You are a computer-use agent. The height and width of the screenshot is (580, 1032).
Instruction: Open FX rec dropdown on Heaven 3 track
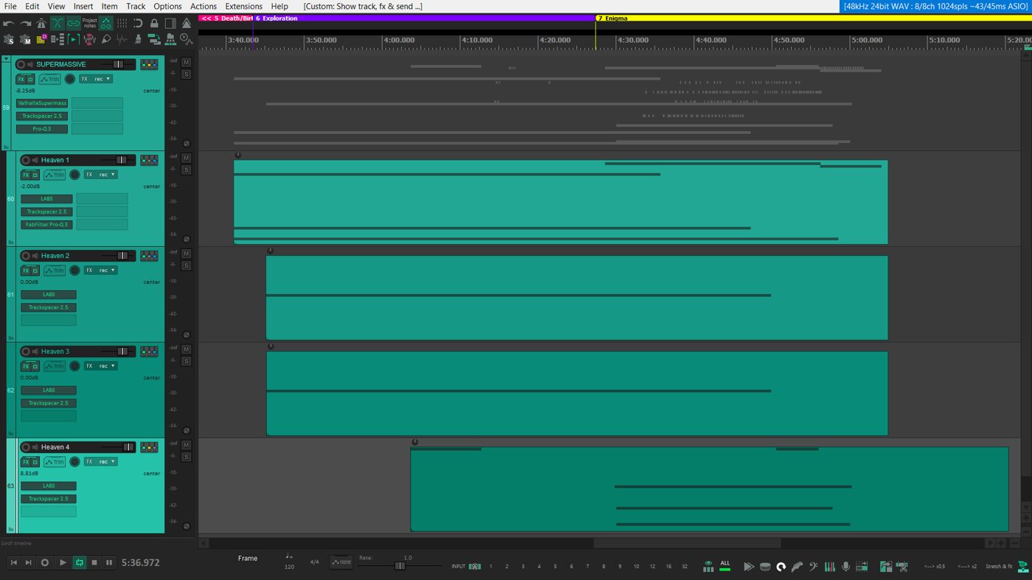100,366
